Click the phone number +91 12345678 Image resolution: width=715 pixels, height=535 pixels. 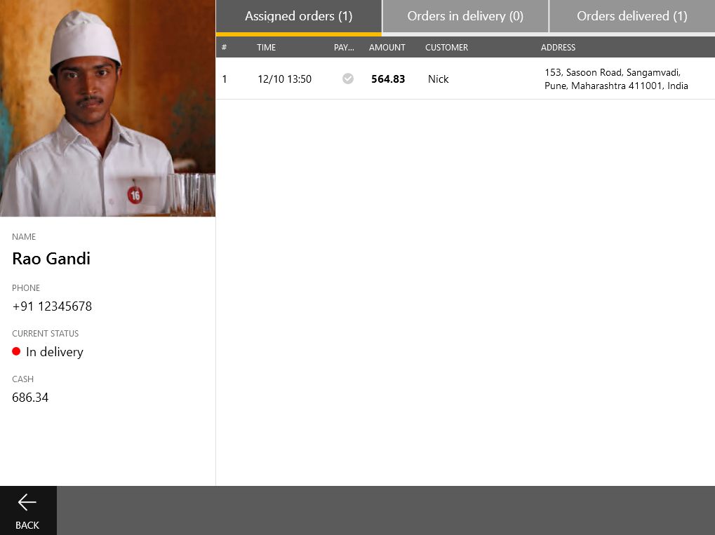52,306
